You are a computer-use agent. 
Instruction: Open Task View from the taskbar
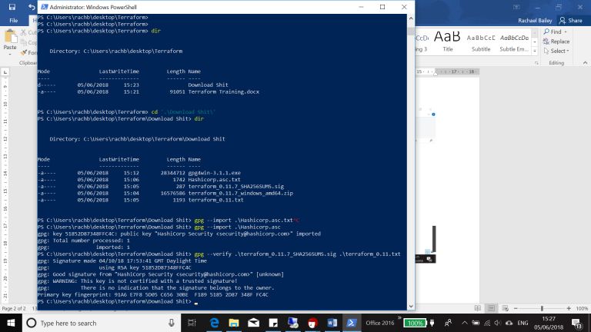192,323
